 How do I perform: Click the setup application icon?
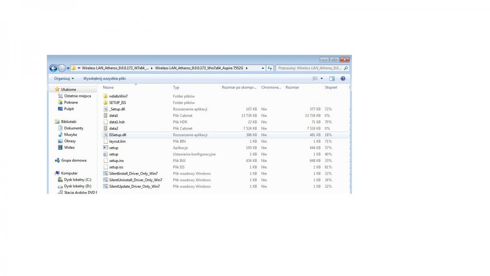(105, 148)
